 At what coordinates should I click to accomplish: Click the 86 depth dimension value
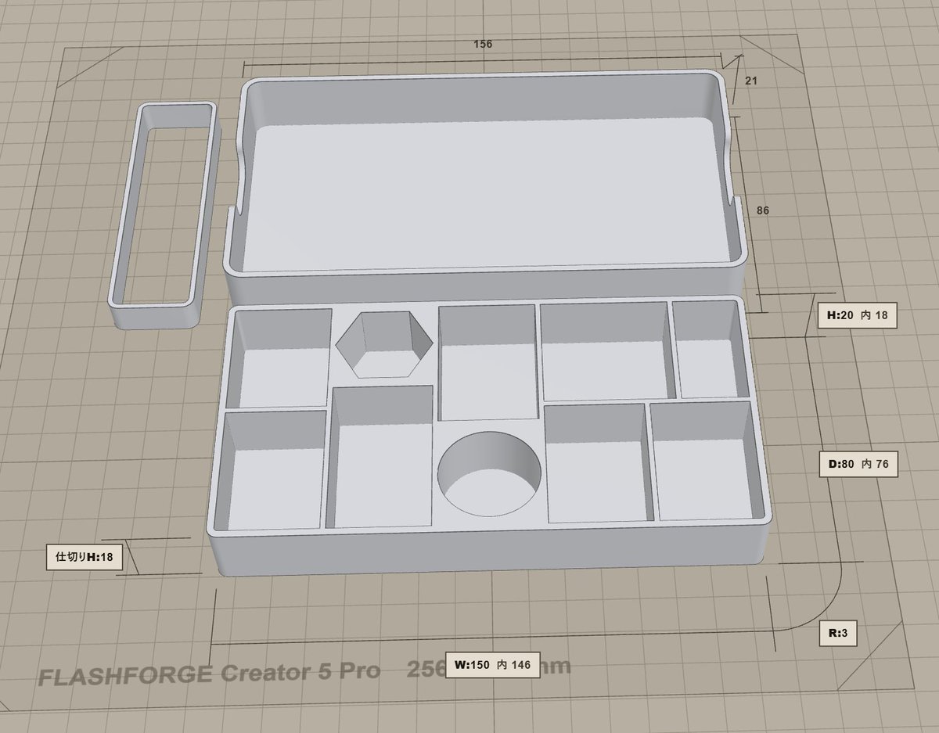pyautogui.click(x=762, y=210)
